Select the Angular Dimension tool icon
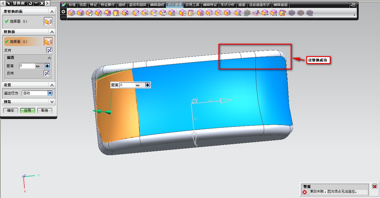 pyautogui.click(x=274, y=13)
